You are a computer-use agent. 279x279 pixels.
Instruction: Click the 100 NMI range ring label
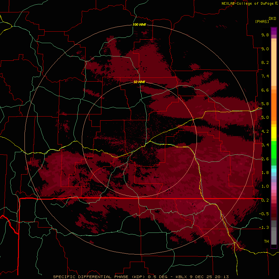pyautogui.click(x=139, y=24)
